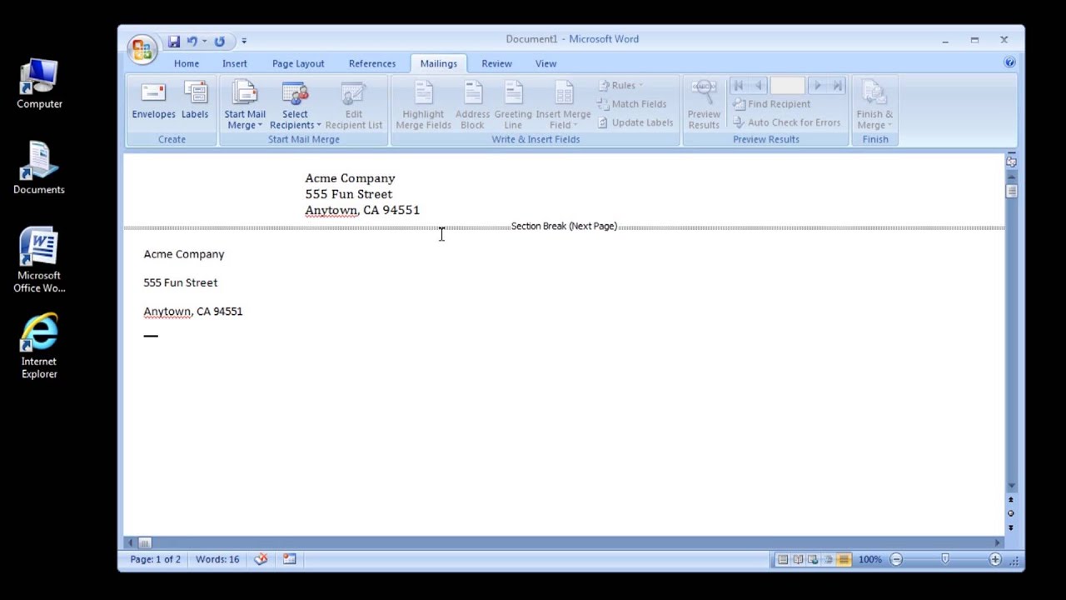
Task: Click Find Recipient
Action: click(x=771, y=104)
